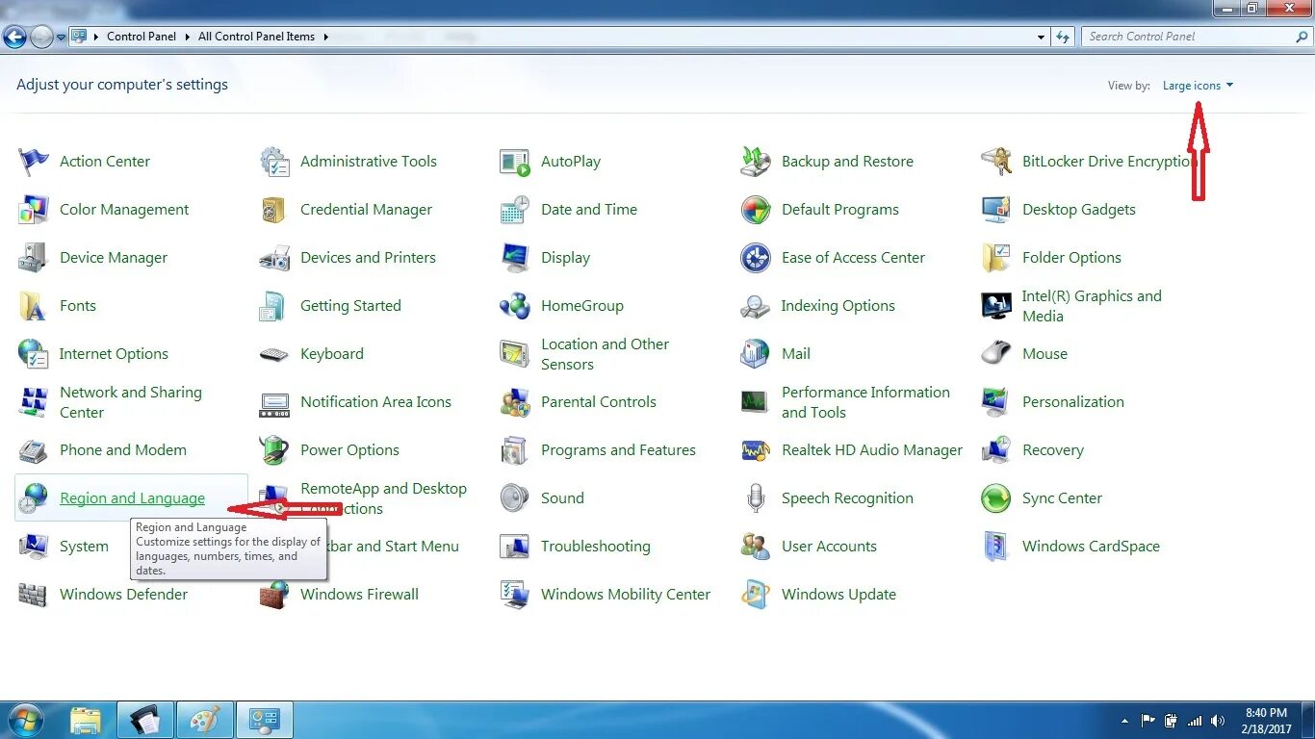Viewport: 1315px width, 739px height.
Task: Open the Mouse icon
Action: point(996,354)
